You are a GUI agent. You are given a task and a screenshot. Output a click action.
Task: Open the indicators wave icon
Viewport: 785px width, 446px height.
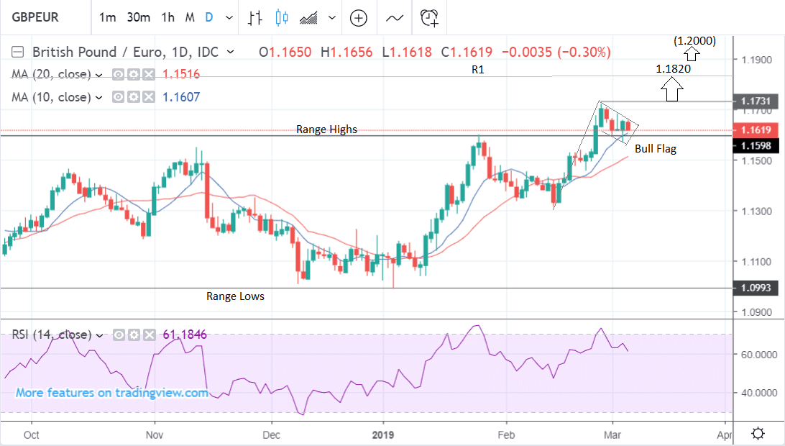pos(395,18)
